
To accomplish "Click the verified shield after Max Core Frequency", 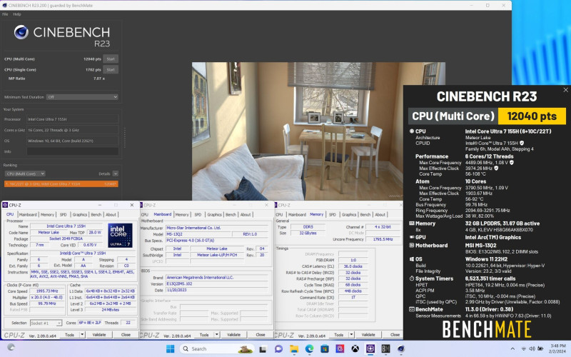I will click(511, 163).
